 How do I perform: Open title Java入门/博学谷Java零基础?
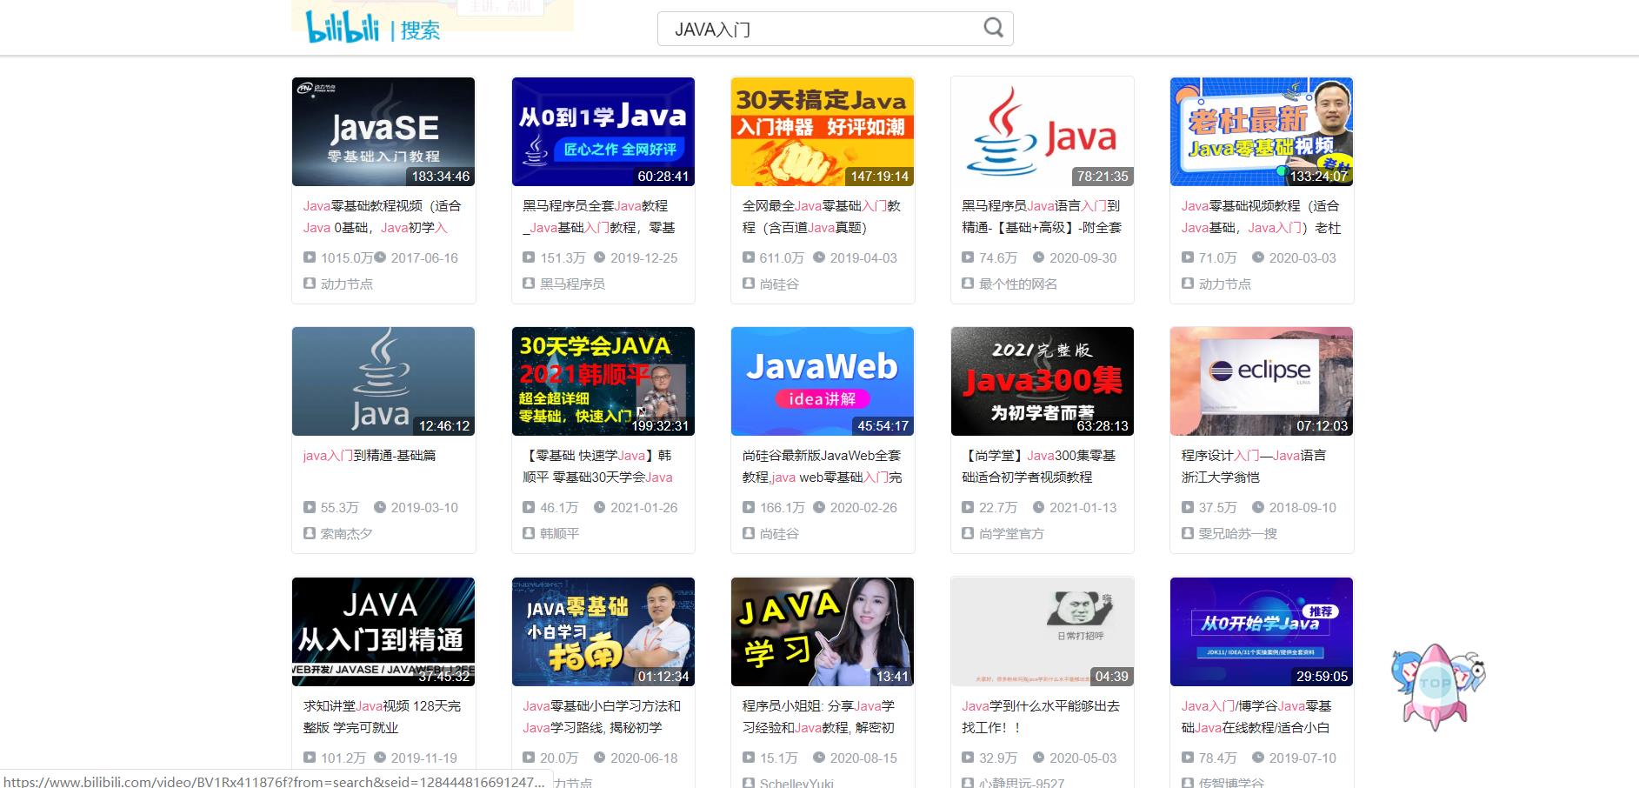pyautogui.click(x=1256, y=717)
